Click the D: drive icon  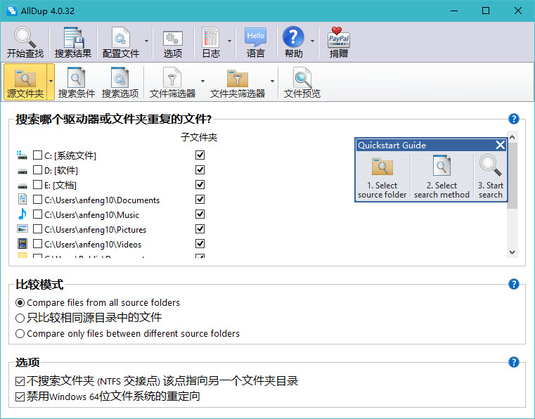point(22,170)
